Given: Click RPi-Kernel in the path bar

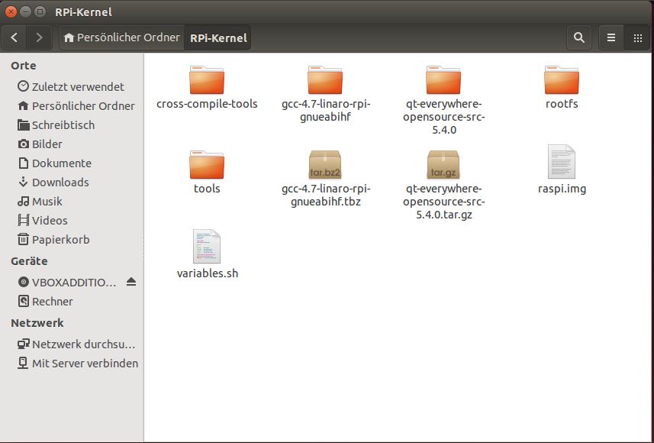Looking at the screenshot, I should point(218,37).
